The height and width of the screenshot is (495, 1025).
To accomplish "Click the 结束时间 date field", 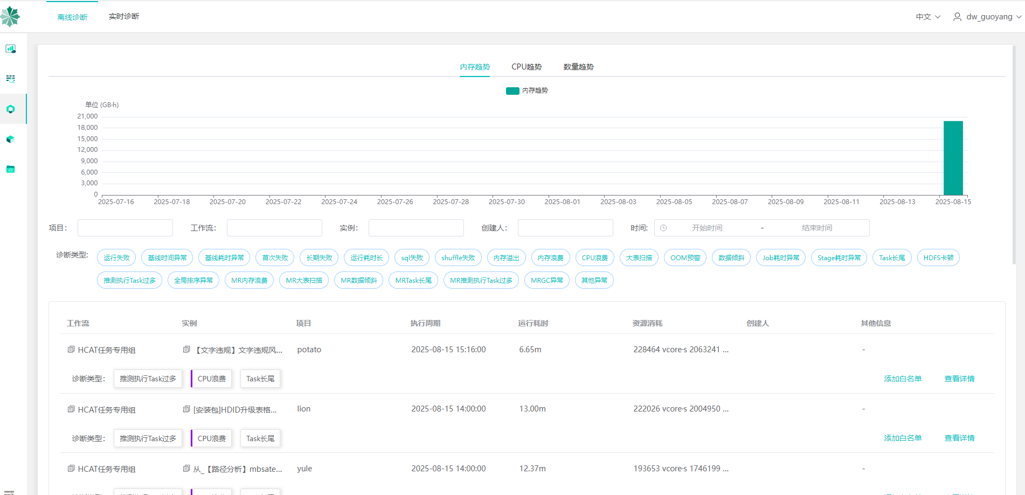I will tap(816, 228).
